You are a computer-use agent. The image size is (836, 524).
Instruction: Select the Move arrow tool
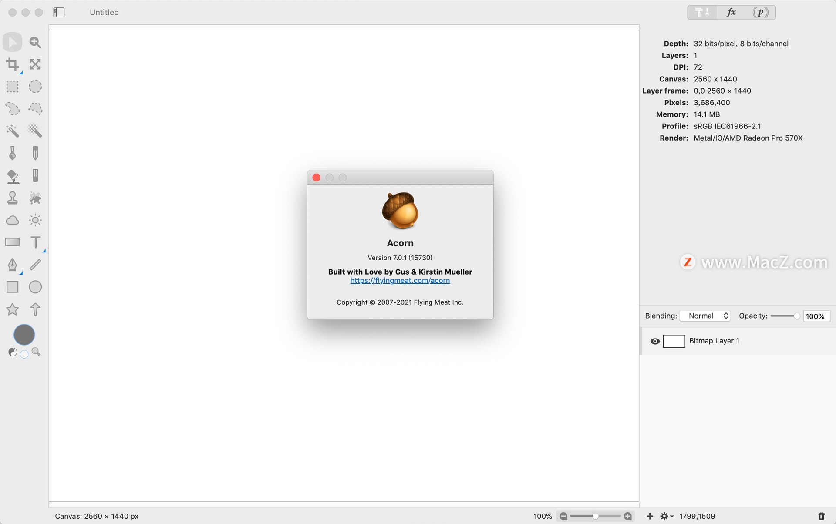coord(13,42)
